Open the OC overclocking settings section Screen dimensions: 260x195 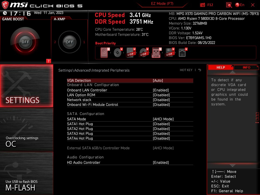[x=26, y=130]
